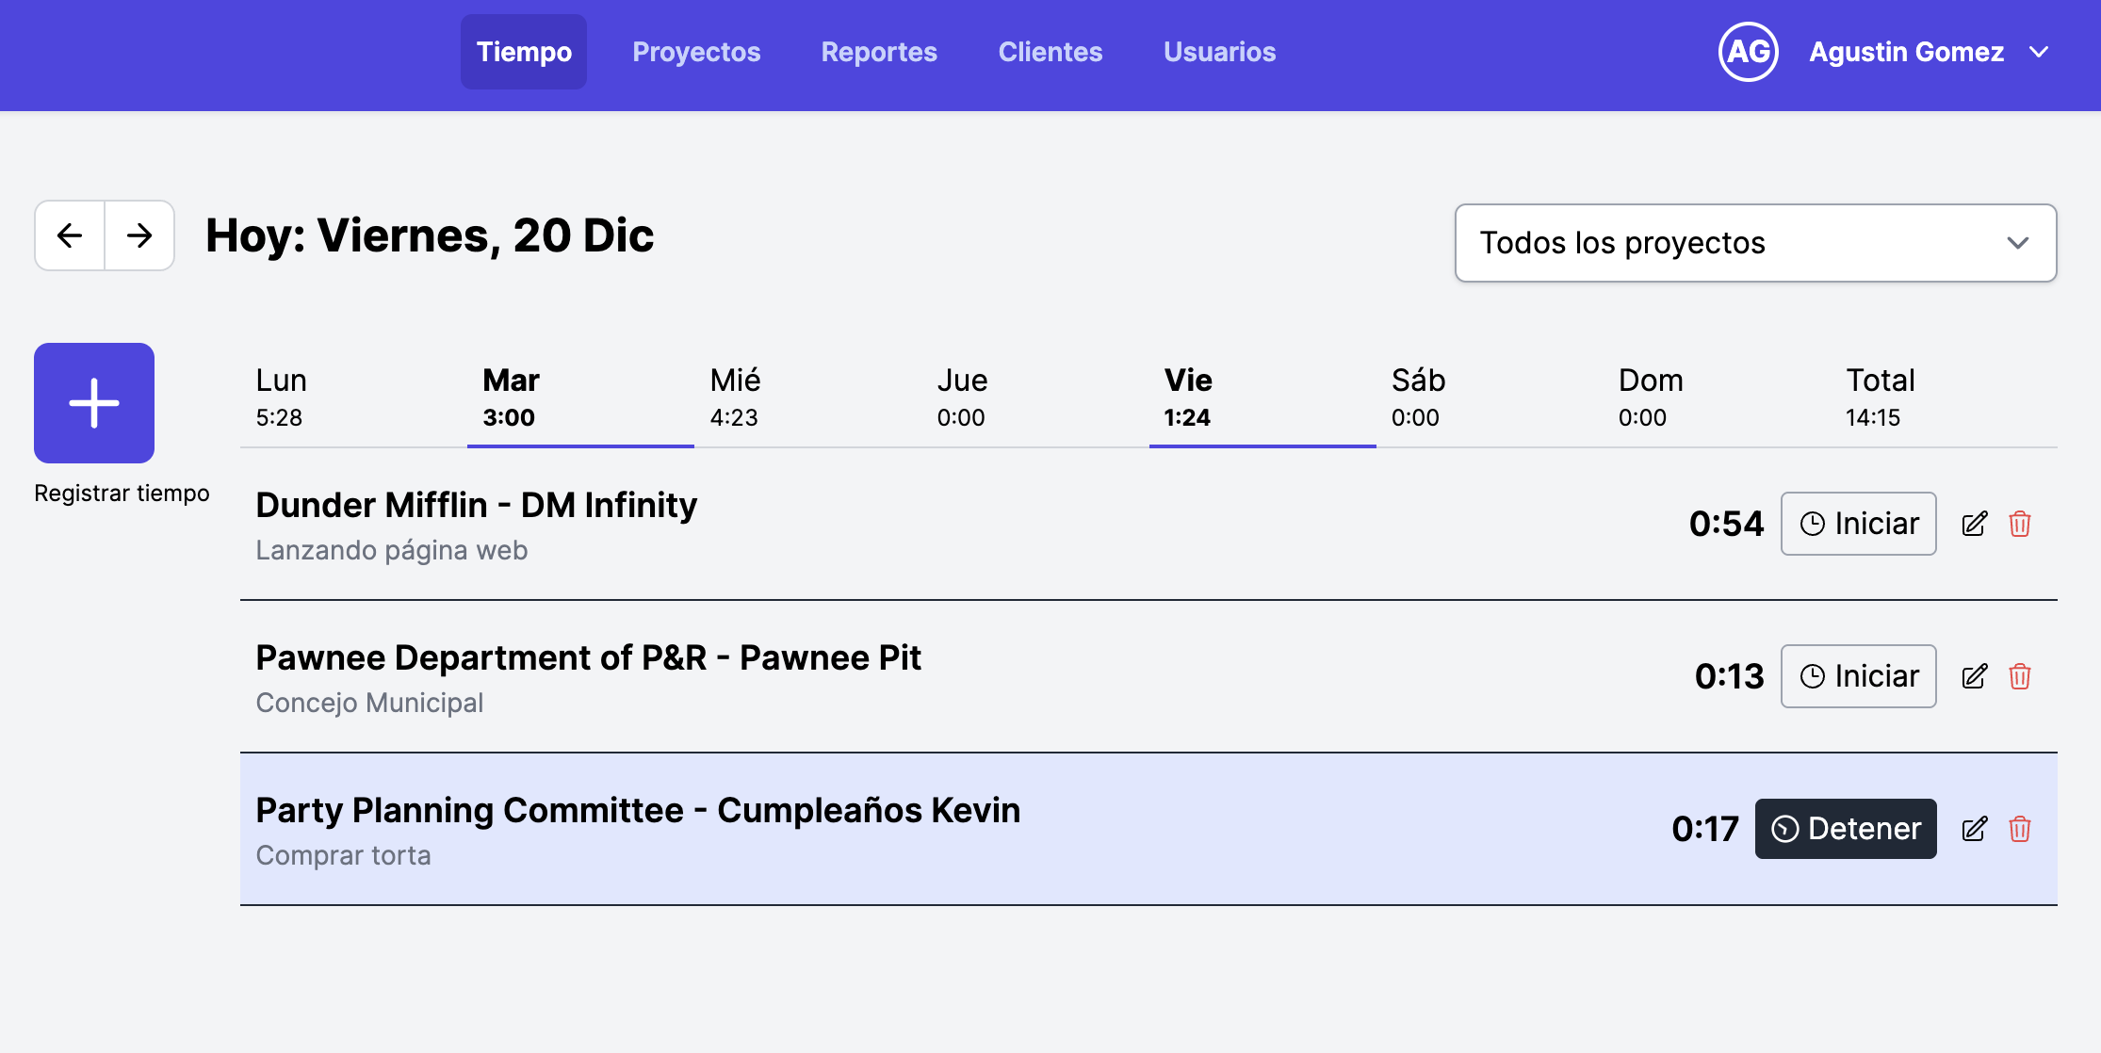Open the Todos los proyectos dropdown
The width and height of the screenshot is (2101, 1053).
coord(1754,243)
